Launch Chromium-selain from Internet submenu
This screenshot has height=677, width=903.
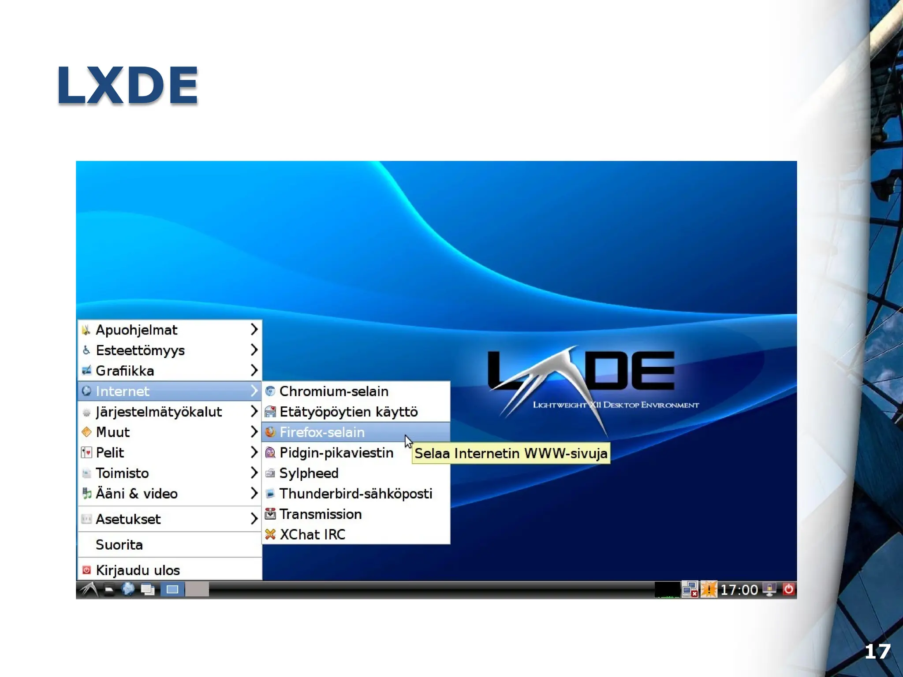click(356, 391)
